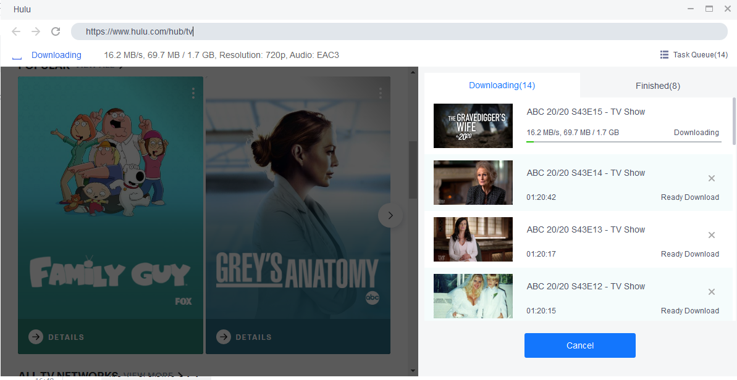Click the top status line showing Resolution: 720p
The height and width of the screenshot is (380, 737).
coord(221,55)
